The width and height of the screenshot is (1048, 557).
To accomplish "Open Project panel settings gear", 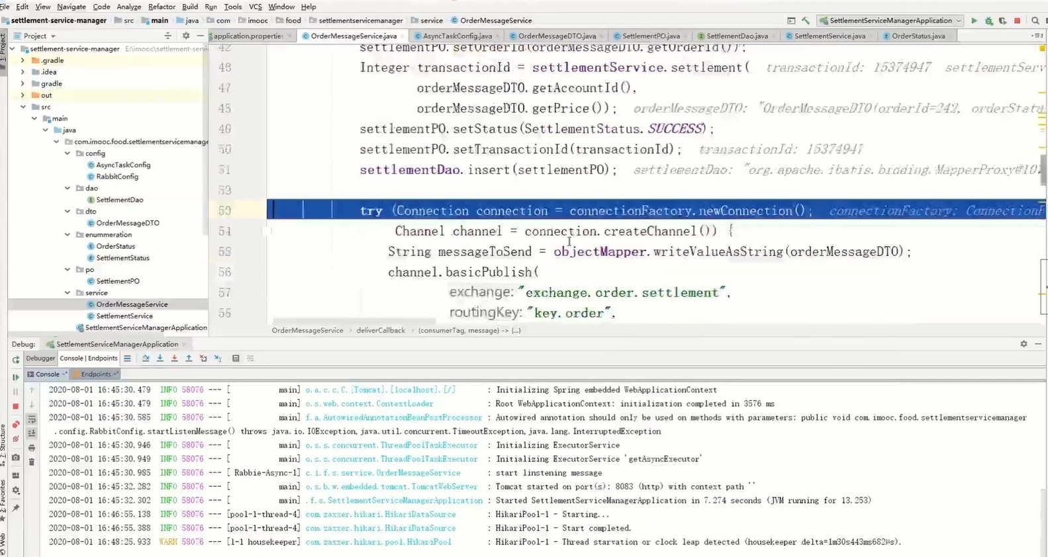I will [186, 36].
